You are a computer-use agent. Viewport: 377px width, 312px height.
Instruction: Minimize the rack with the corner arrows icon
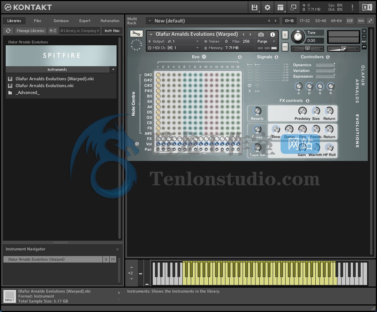click(370, 21)
